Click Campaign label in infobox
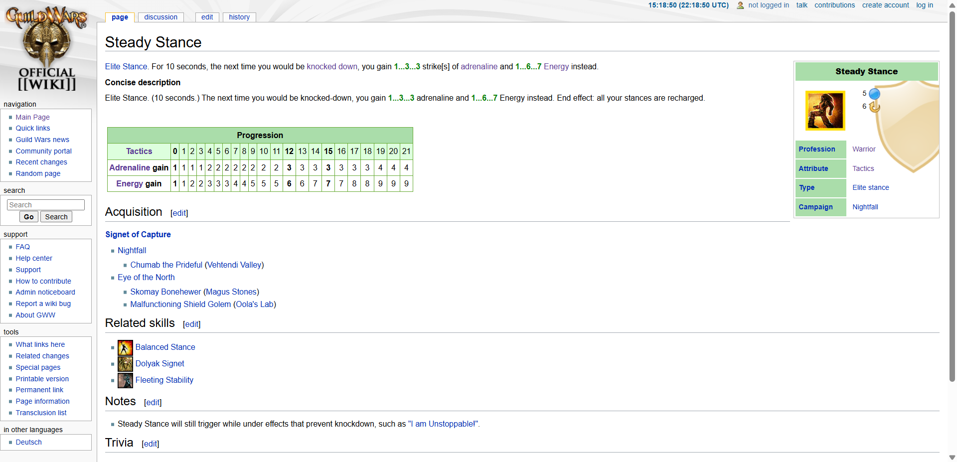 click(x=815, y=207)
